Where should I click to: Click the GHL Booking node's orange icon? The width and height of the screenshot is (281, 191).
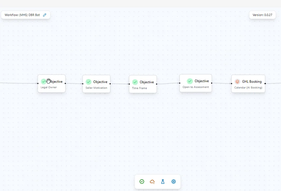point(237,82)
